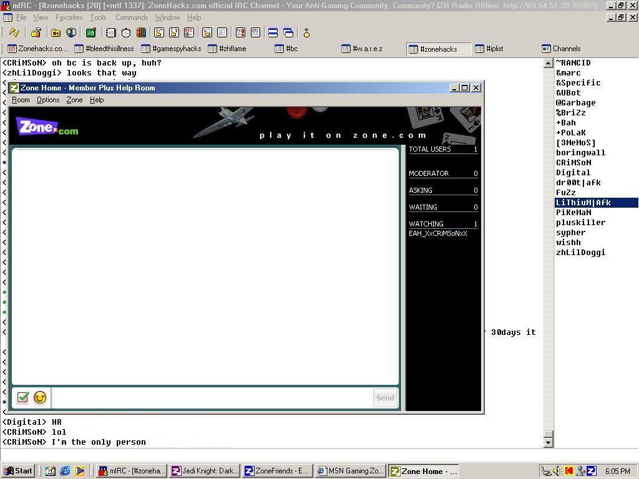Viewport: 639px width, 479px height.
Task: Open the mIRC Commands menu
Action: [x=132, y=17]
